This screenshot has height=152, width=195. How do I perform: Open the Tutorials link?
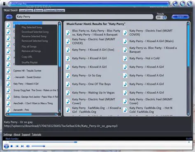[36, 134]
